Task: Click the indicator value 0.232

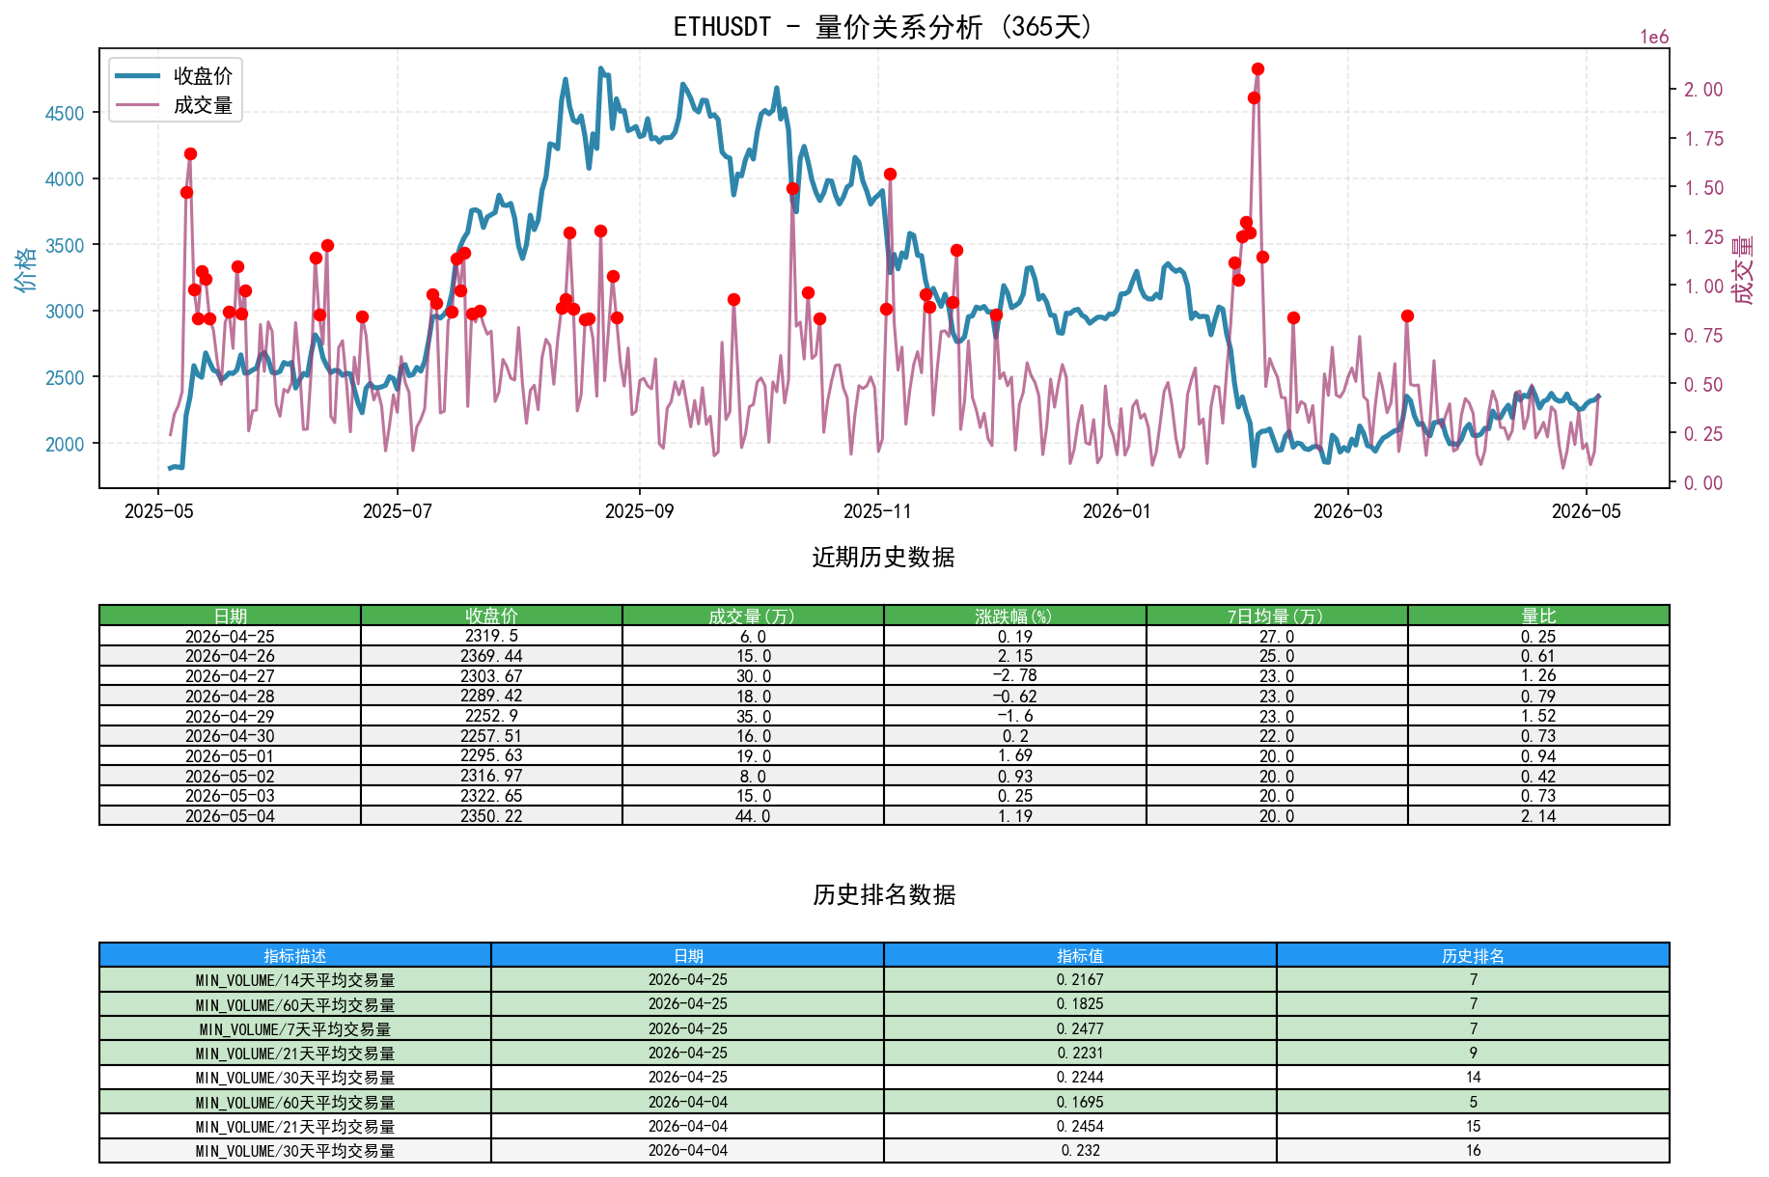Action: coord(1080,1151)
